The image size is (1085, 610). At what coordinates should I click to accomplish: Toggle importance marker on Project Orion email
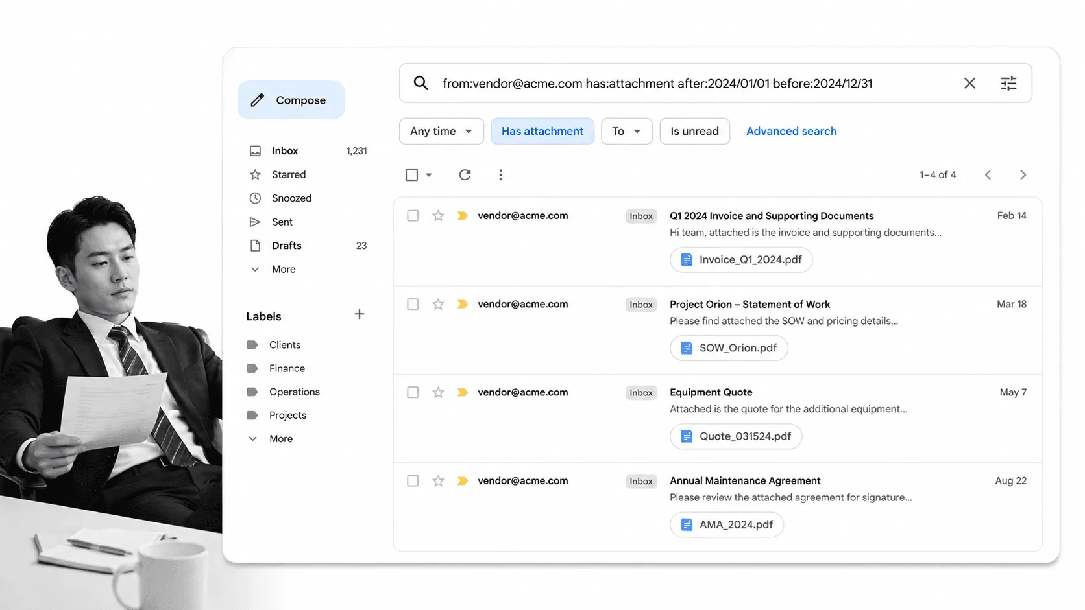pyautogui.click(x=463, y=304)
